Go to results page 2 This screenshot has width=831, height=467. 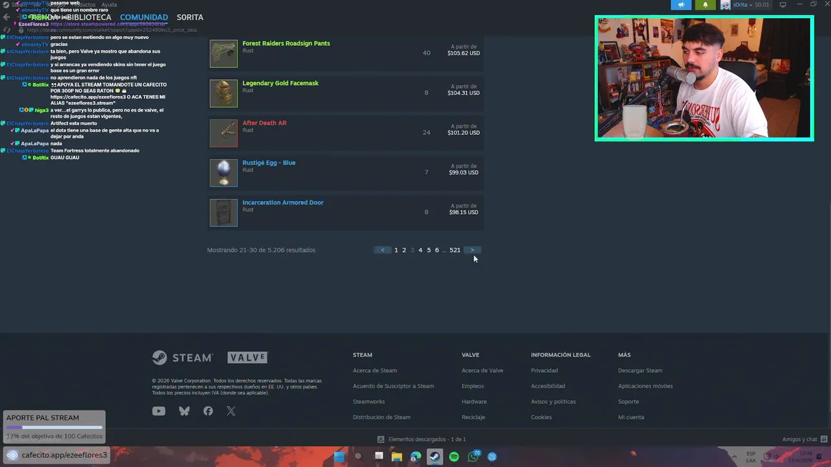point(404,250)
